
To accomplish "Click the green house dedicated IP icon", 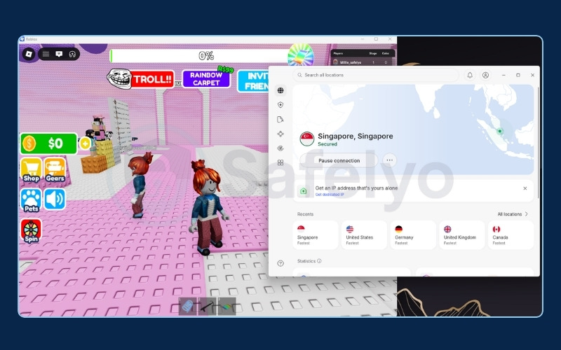I will click(304, 190).
